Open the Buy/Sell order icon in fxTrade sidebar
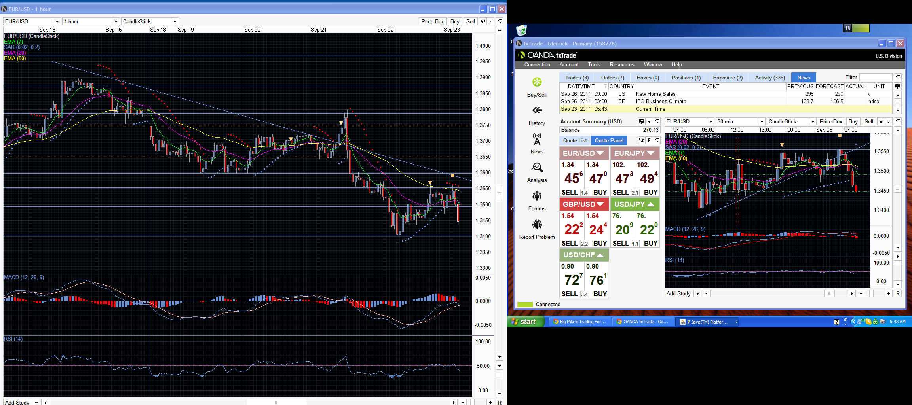Screen dimensions: 912x405 [537, 82]
